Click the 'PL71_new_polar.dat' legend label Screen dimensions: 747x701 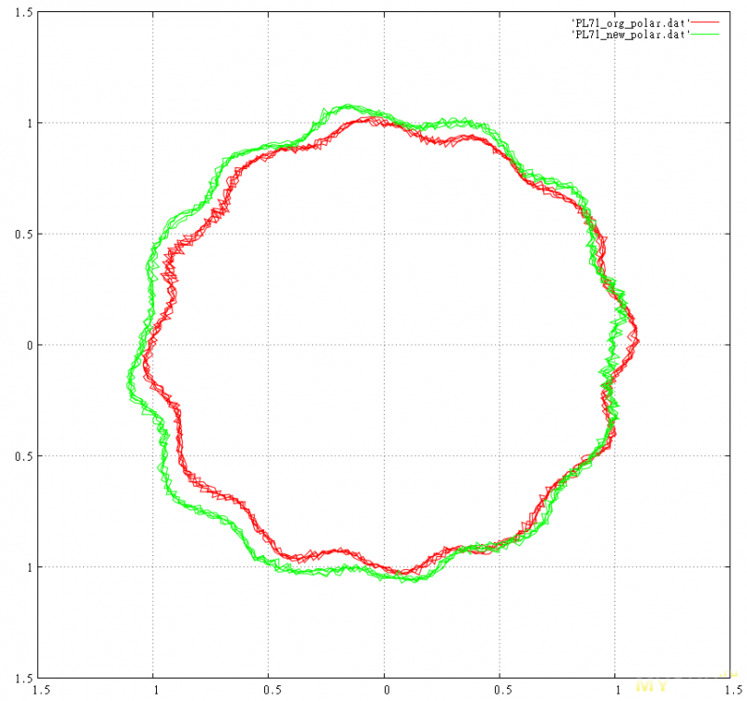pyautogui.click(x=629, y=34)
